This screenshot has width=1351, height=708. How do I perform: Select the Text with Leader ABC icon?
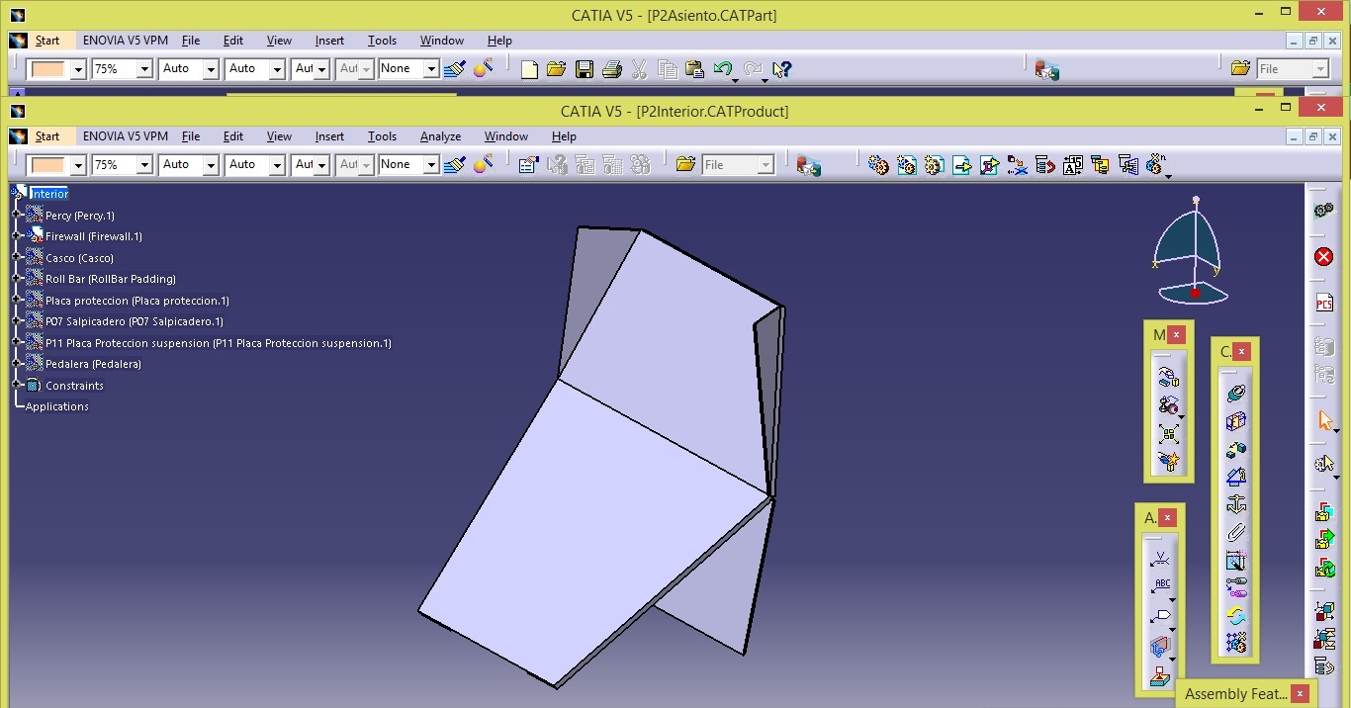coord(1162,585)
